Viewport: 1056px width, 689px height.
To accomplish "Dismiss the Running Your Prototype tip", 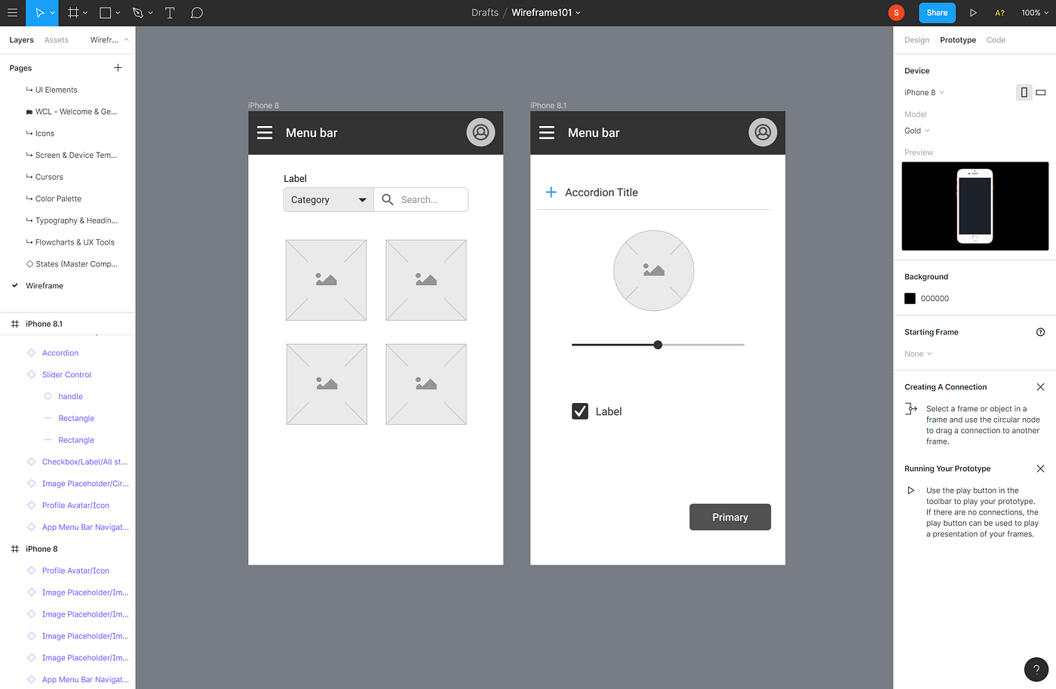I will coord(1040,468).
